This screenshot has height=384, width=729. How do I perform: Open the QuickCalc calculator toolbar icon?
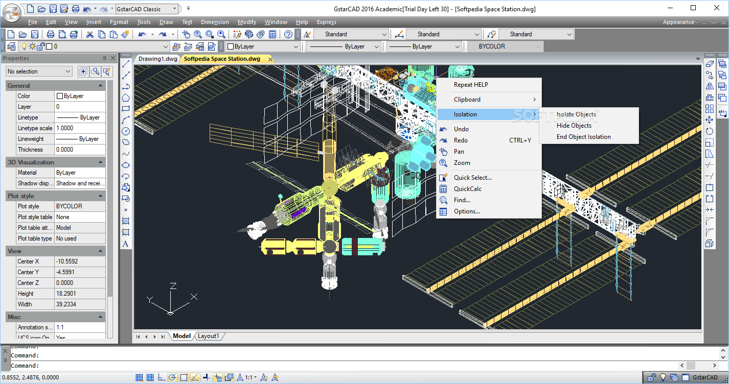(272, 34)
